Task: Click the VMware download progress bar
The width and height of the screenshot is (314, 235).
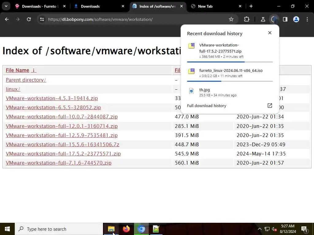Action: click(x=230, y=62)
